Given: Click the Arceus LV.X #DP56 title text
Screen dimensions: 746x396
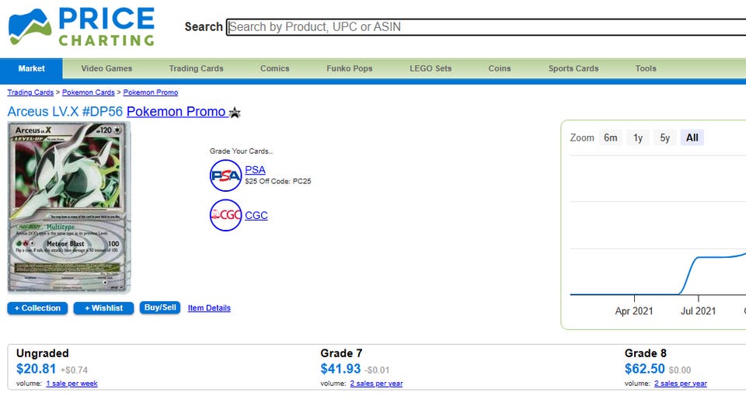Looking at the screenshot, I should (64, 112).
